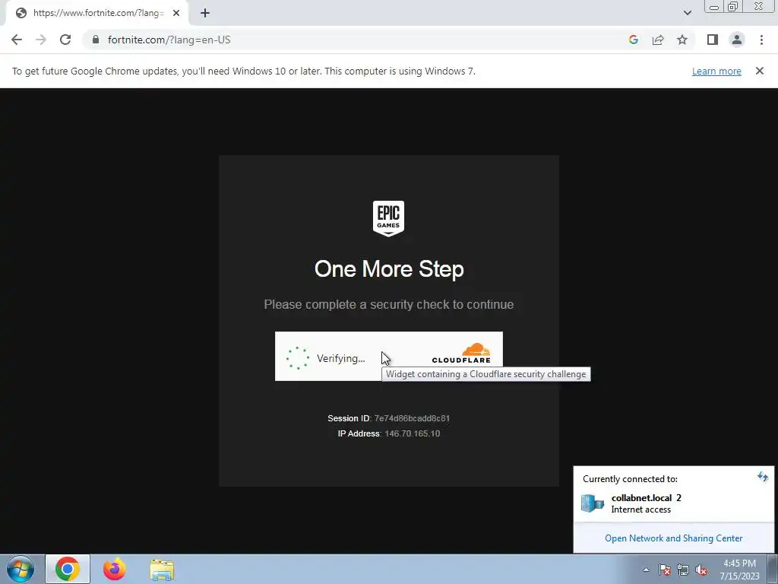Screen dimensions: 778x584
Task: Open a new tab with the plus button
Action: (205, 13)
